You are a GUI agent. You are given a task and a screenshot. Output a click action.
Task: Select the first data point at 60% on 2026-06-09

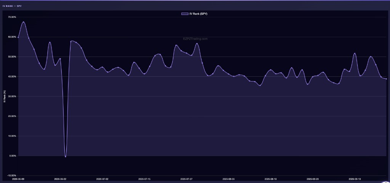(18, 37)
